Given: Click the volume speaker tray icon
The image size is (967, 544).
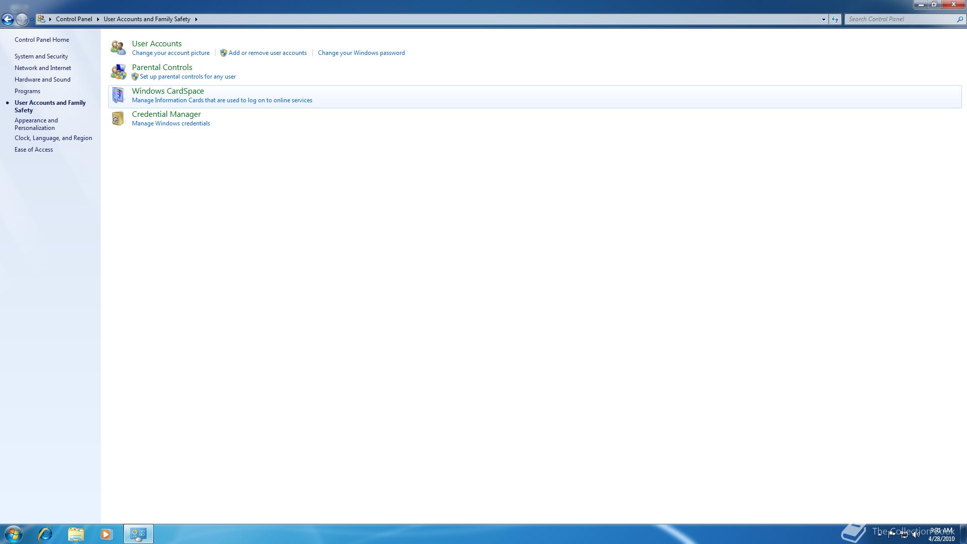Looking at the screenshot, I should [x=916, y=534].
